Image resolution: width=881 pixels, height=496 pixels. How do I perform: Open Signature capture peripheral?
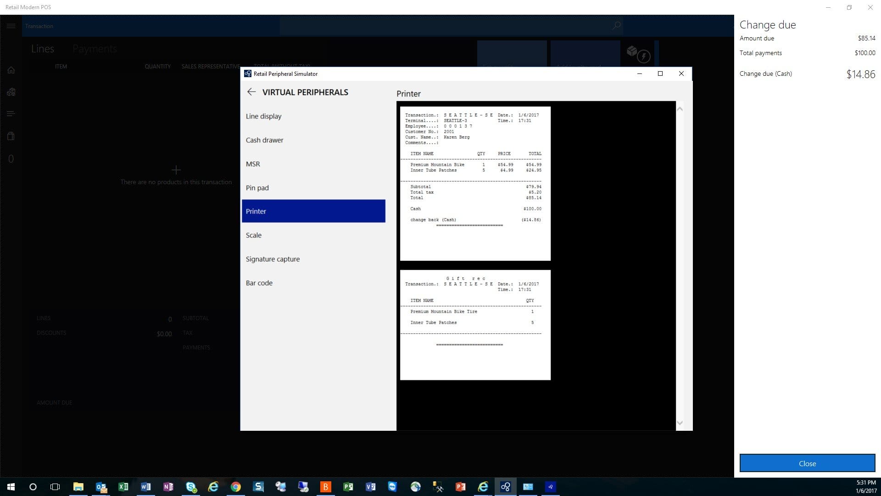pyautogui.click(x=273, y=259)
